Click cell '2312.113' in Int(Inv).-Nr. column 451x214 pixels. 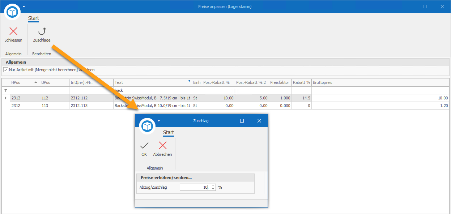91,106
